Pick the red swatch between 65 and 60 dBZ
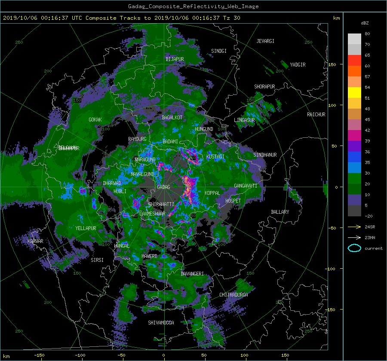Viewport: 387px width, 361px height. 354,60
